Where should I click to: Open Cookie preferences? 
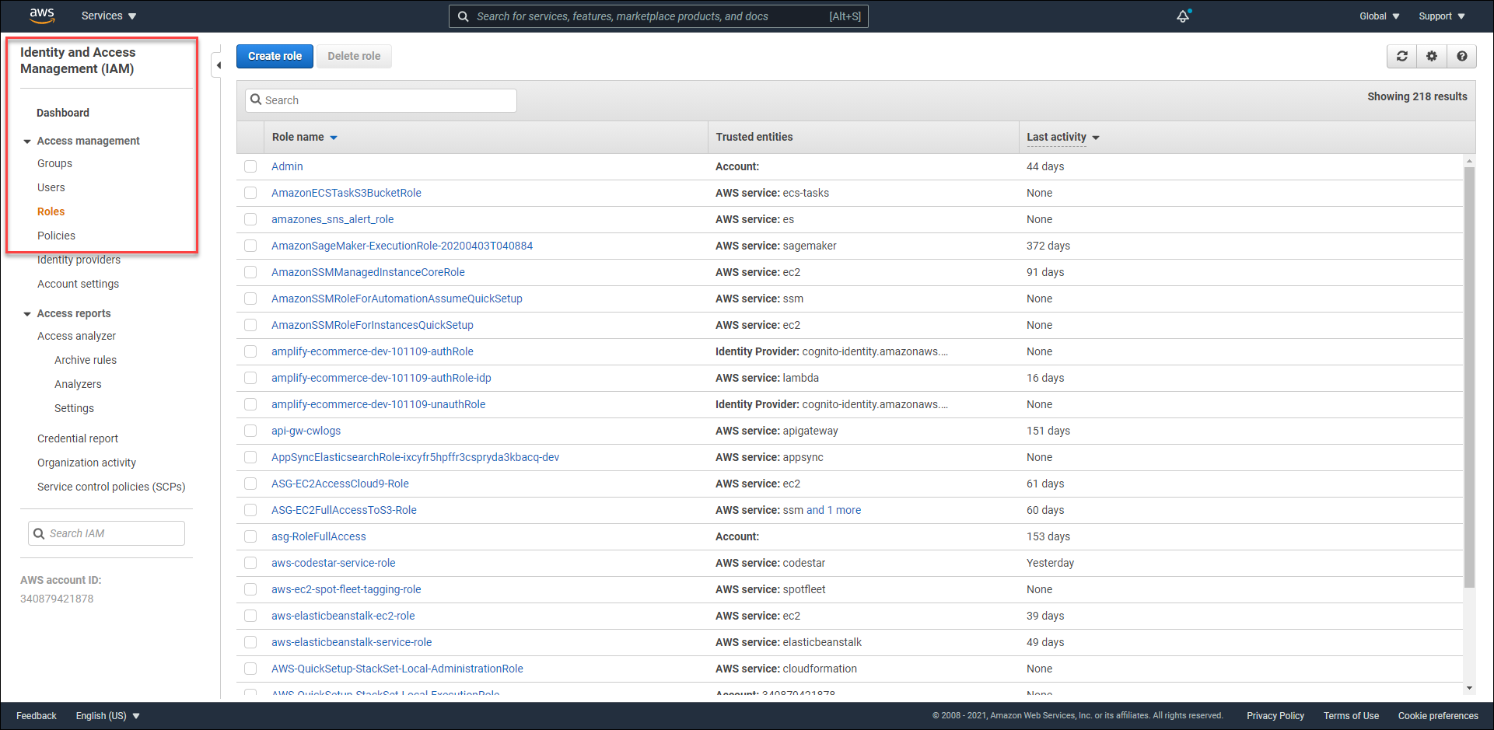pyautogui.click(x=1438, y=716)
